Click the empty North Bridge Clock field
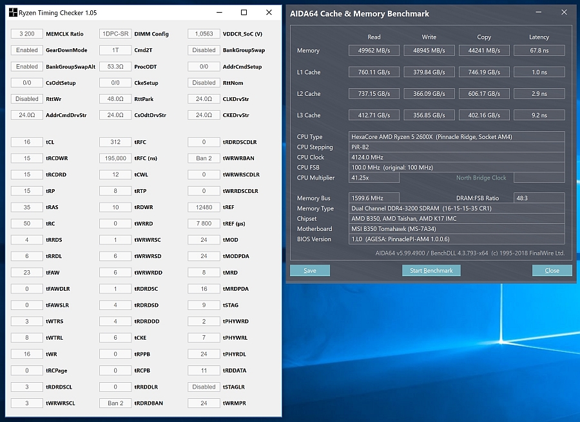580x422 pixels. tap(539, 178)
